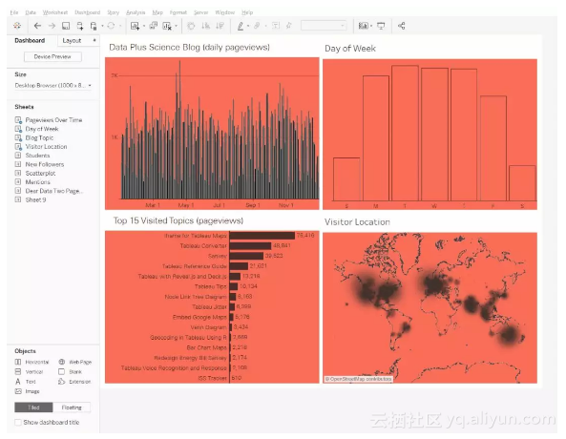Click the Redo forward arrow
Screen dimensions: 566x439
52,26
